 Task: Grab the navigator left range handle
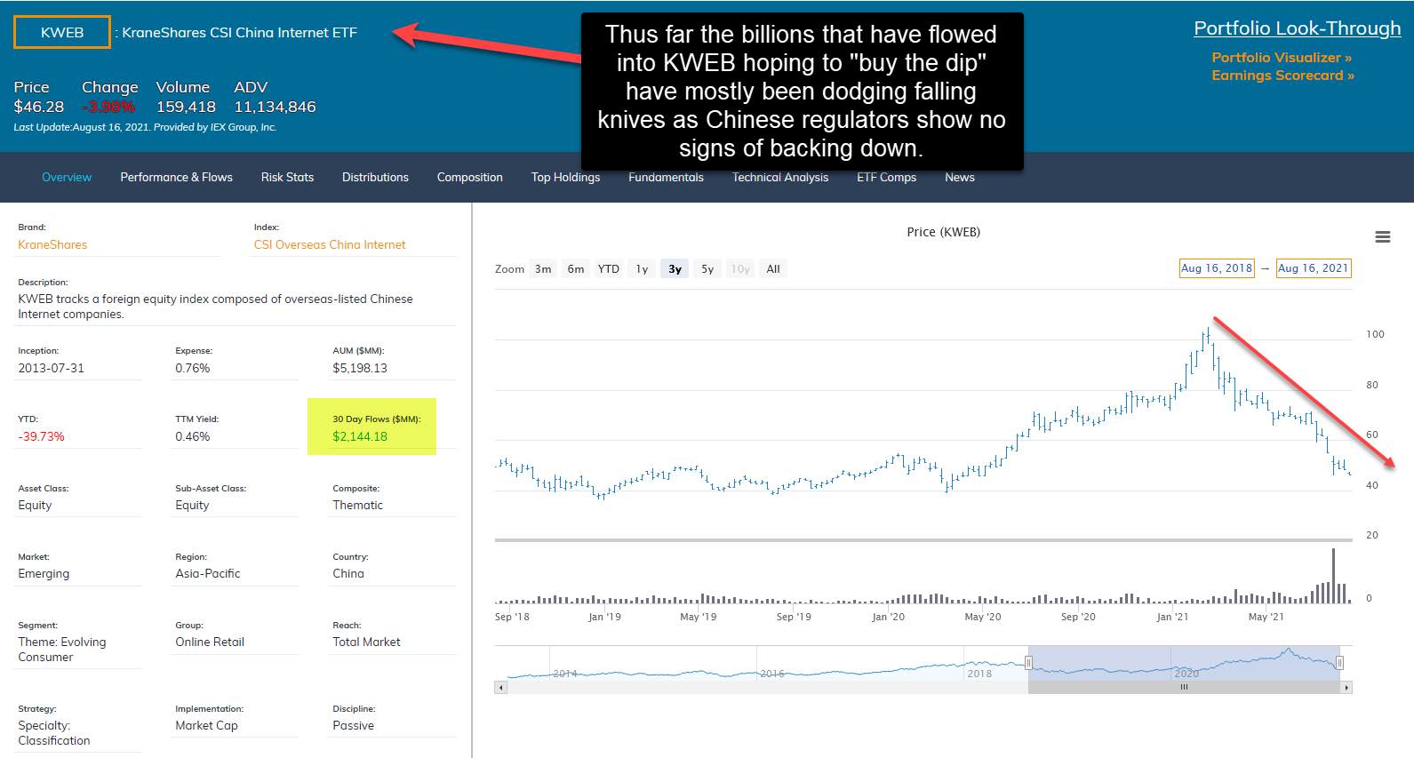(x=1028, y=663)
